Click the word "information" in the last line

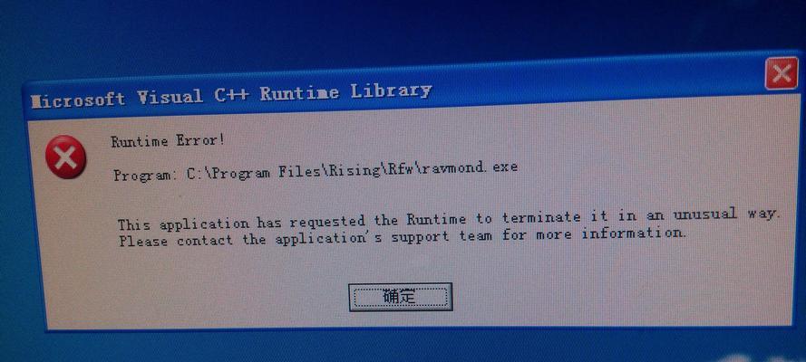coord(633,233)
